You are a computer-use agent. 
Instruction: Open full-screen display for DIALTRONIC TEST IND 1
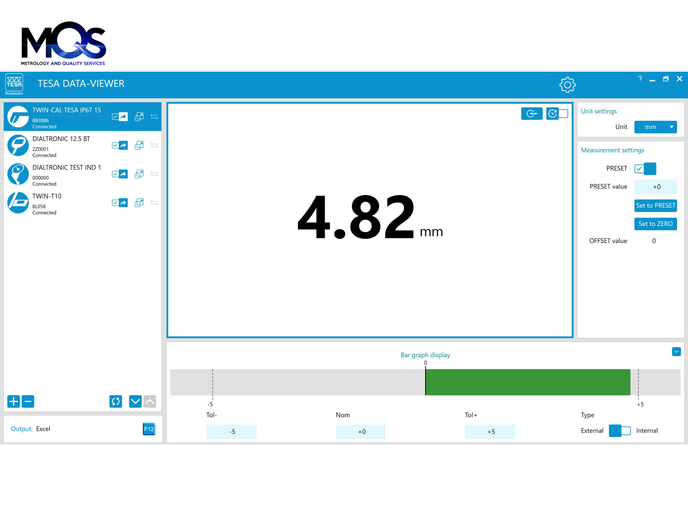pyautogui.click(x=139, y=174)
